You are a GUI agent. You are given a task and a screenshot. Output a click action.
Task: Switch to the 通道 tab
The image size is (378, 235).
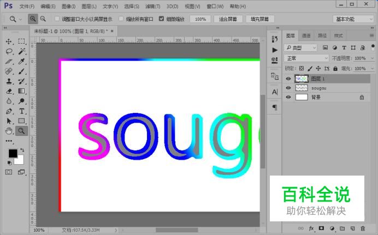click(x=306, y=35)
